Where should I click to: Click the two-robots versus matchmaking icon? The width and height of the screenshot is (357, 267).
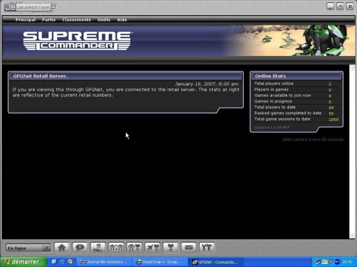[x=116, y=247]
